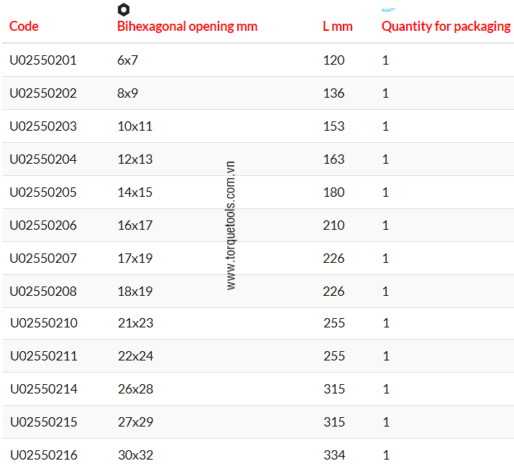Viewport: 514px width, 466px height.
Task: Select product code U02550216
Action: coord(44,455)
